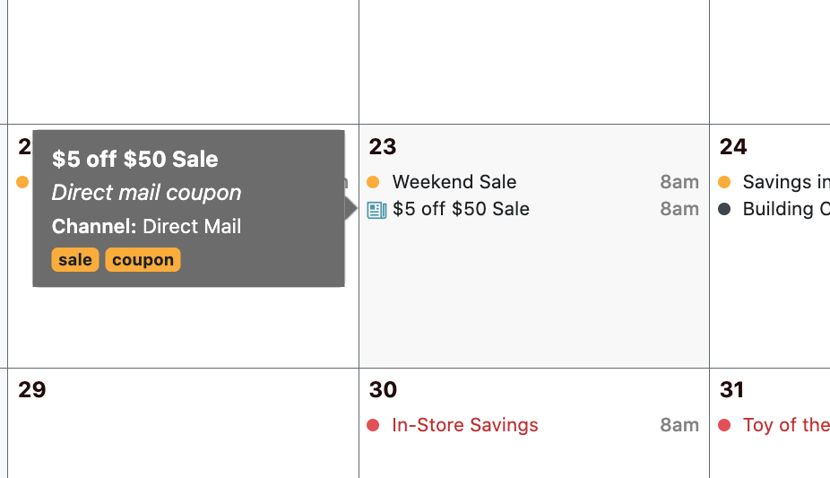The height and width of the screenshot is (478, 830).
Task: Click the sale tag in the tooltip
Action: [x=75, y=260]
